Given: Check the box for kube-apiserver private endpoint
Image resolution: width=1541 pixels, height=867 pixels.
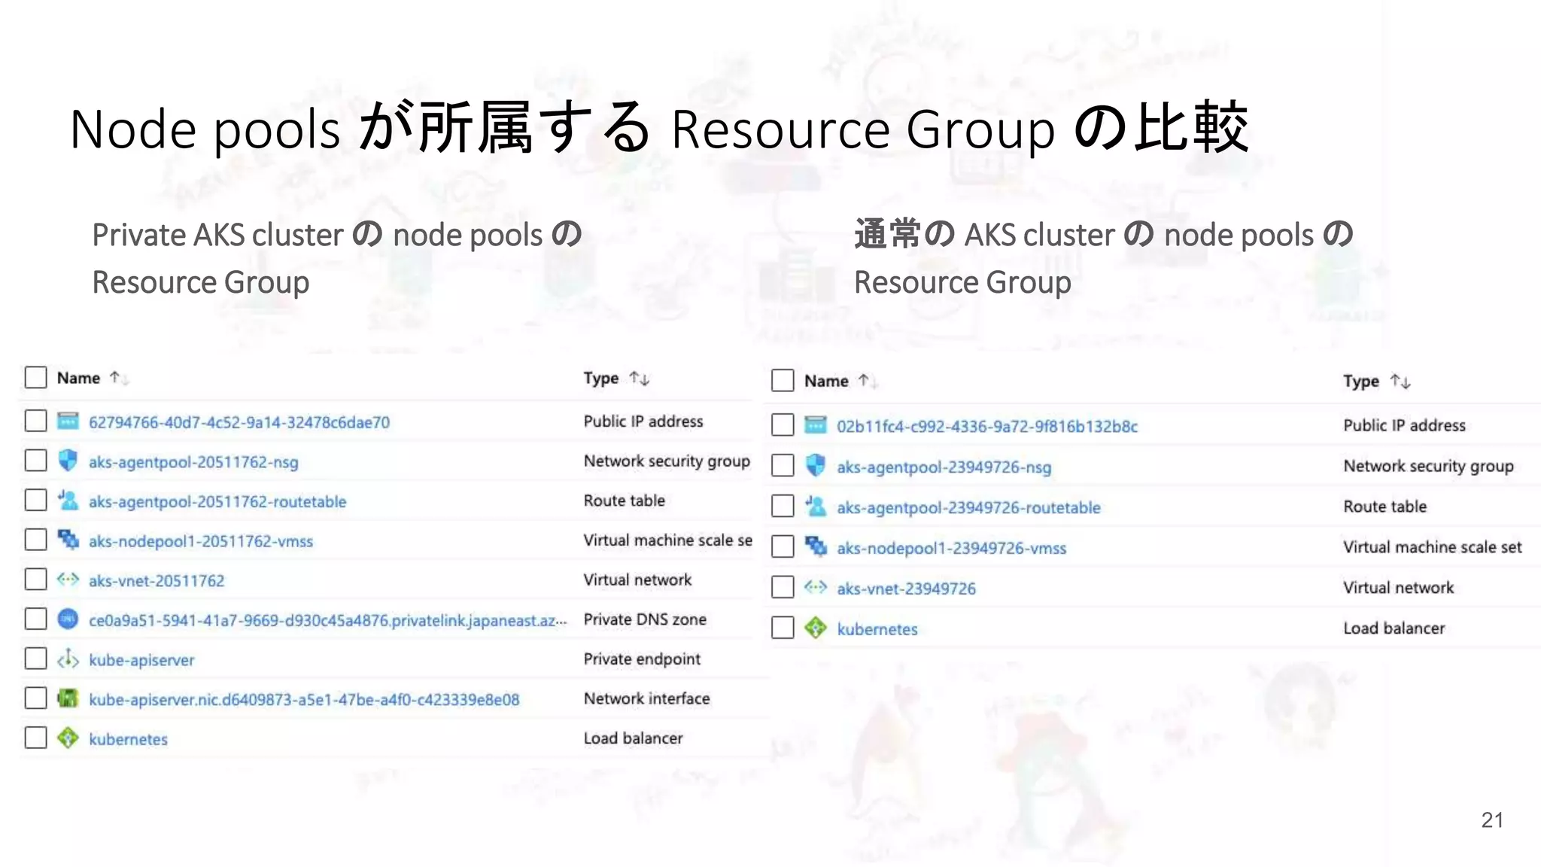Looking at the screenshot, I should tap(35, 659).
